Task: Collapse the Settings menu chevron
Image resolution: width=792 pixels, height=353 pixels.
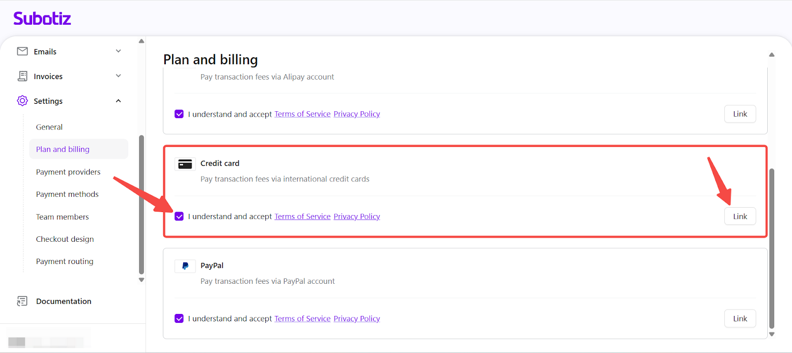Action: coord(118,101)
